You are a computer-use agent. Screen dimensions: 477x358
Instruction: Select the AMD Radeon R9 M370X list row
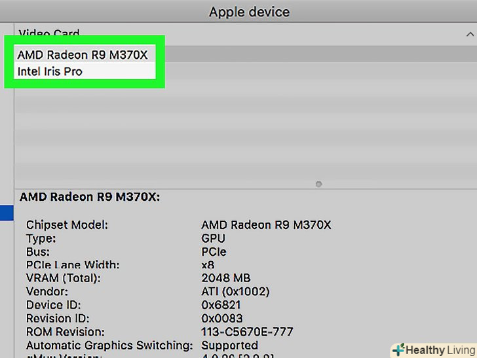83,54
